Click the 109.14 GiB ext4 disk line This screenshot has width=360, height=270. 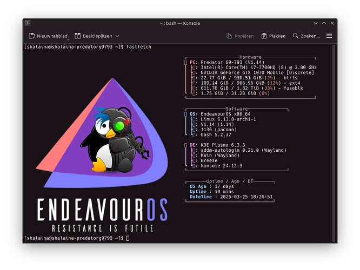[250, 83]
